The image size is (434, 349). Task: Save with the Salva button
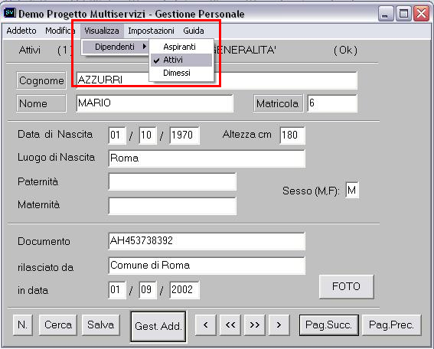[101, 325]
